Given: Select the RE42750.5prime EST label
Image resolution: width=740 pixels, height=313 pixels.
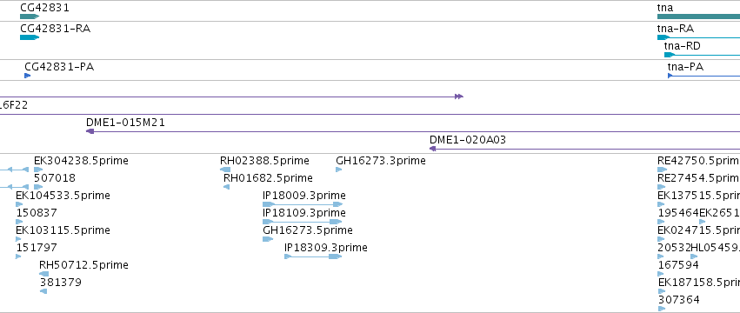Looking at the screenshot, I should (698, 161).
